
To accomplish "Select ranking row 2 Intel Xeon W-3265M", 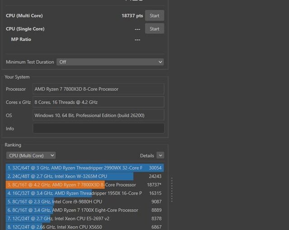I will 84,176.
